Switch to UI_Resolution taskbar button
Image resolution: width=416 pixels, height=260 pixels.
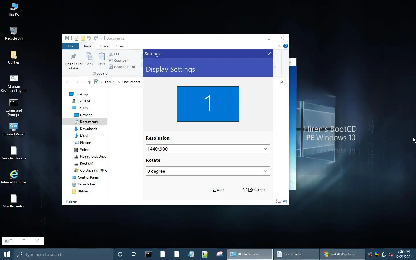tap(250, 254)
